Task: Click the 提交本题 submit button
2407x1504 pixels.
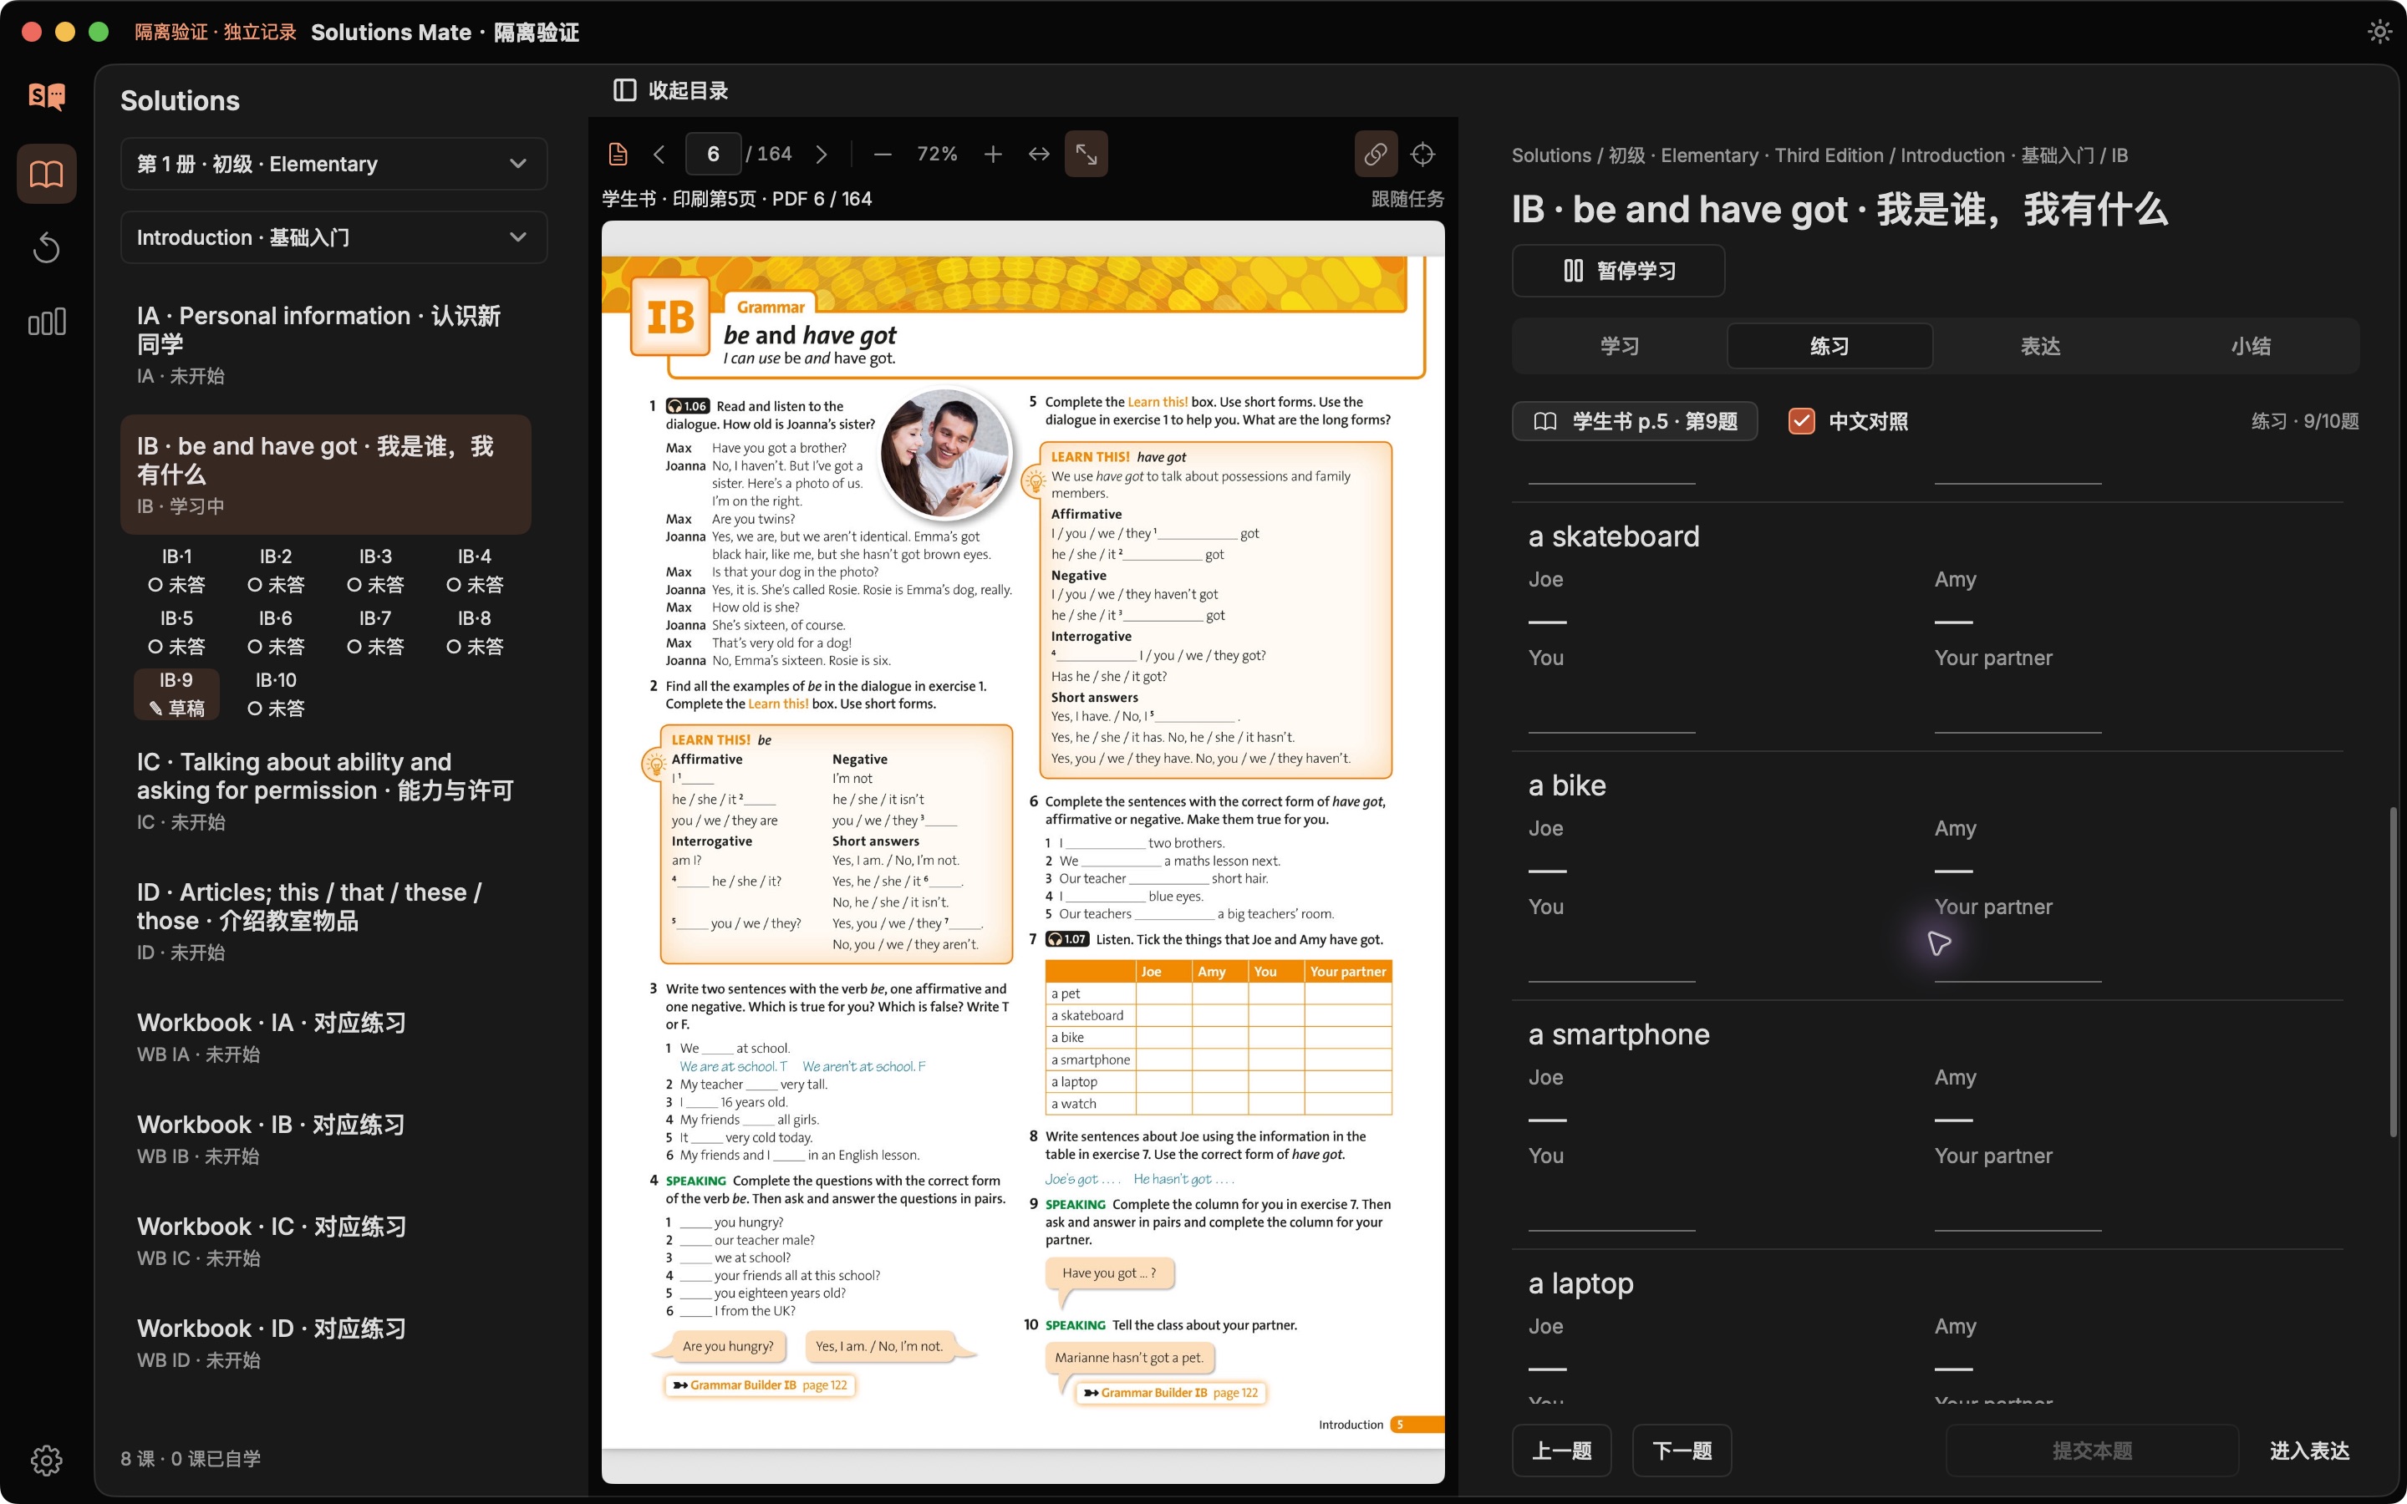Action: [x=2093, y=1451]
